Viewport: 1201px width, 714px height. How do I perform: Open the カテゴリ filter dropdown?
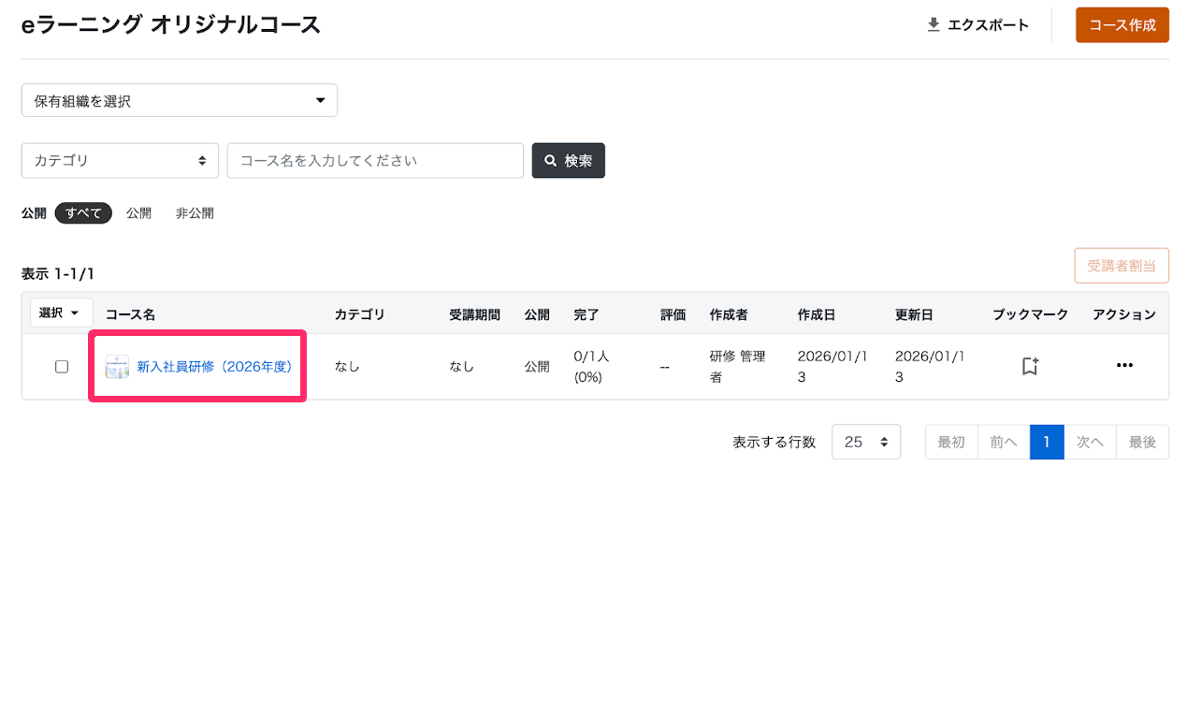(120, 160)
